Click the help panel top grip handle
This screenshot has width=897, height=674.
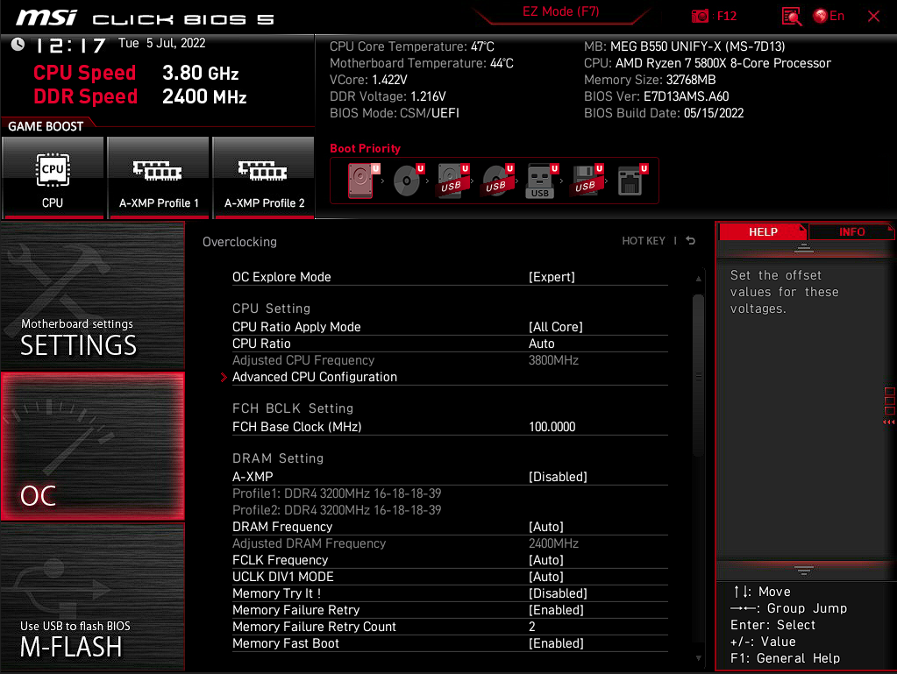803,248
